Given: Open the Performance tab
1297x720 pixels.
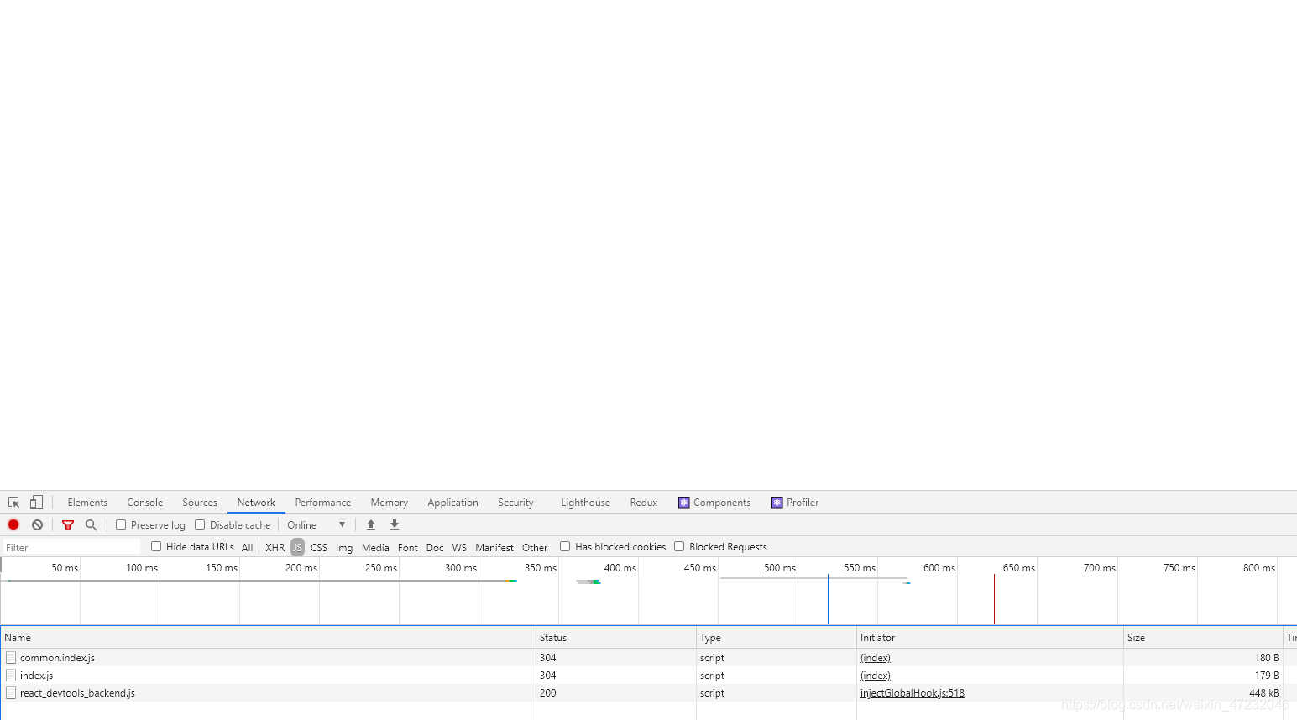Looking at the screenshot, I should pyautogui.click(x=323, y=503).
